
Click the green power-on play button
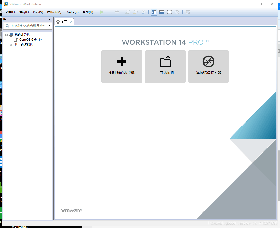pyautogui.click(x=101, y=12)
